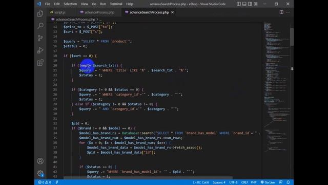Click line number 41 in gutter
The image size is (328, 185).
click(55, 166)
